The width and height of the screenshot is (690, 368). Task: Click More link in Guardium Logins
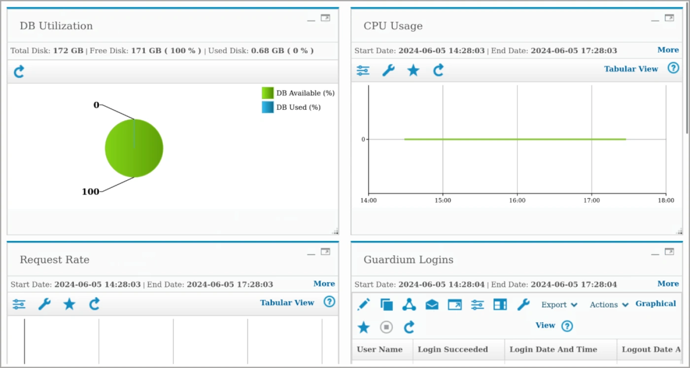[668, 284]
